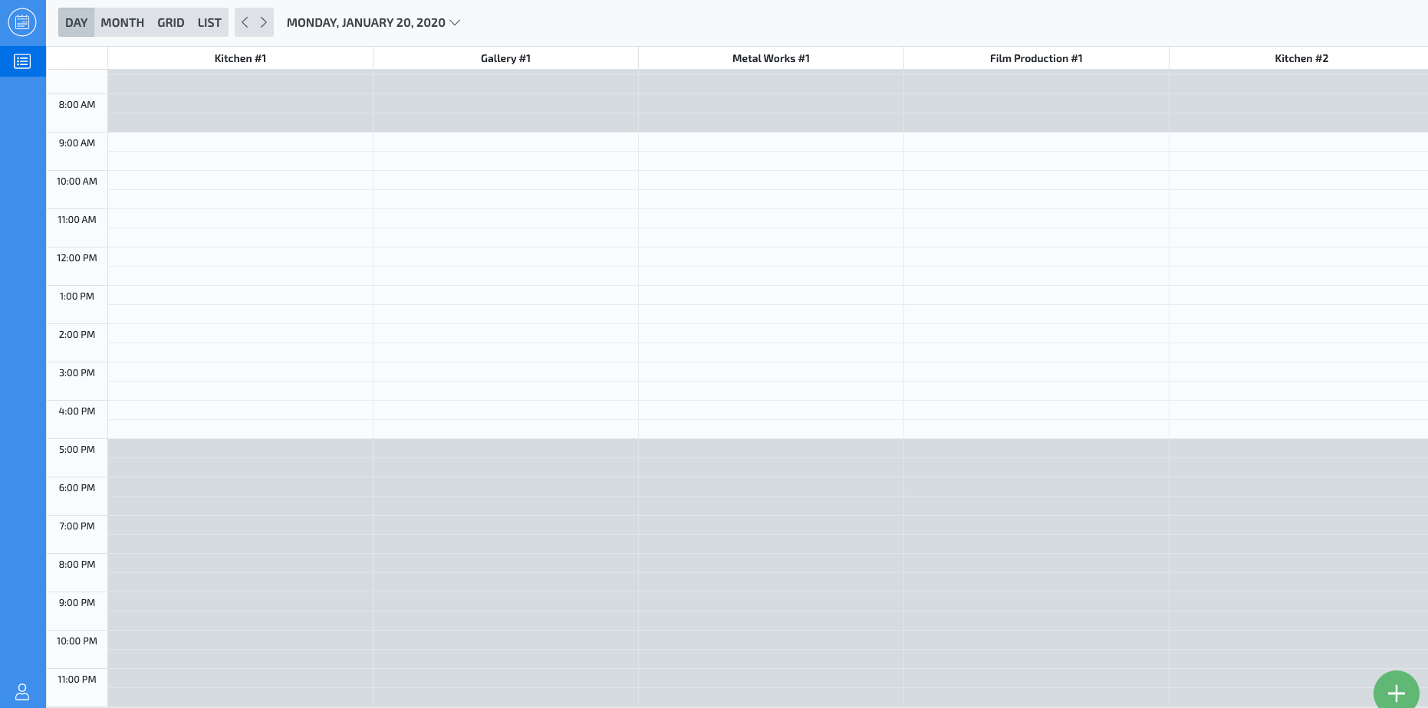This screenshot has height=708, width=1428.
Task: Open the app's calendar logo icon
Action: [x=22, y=22]
